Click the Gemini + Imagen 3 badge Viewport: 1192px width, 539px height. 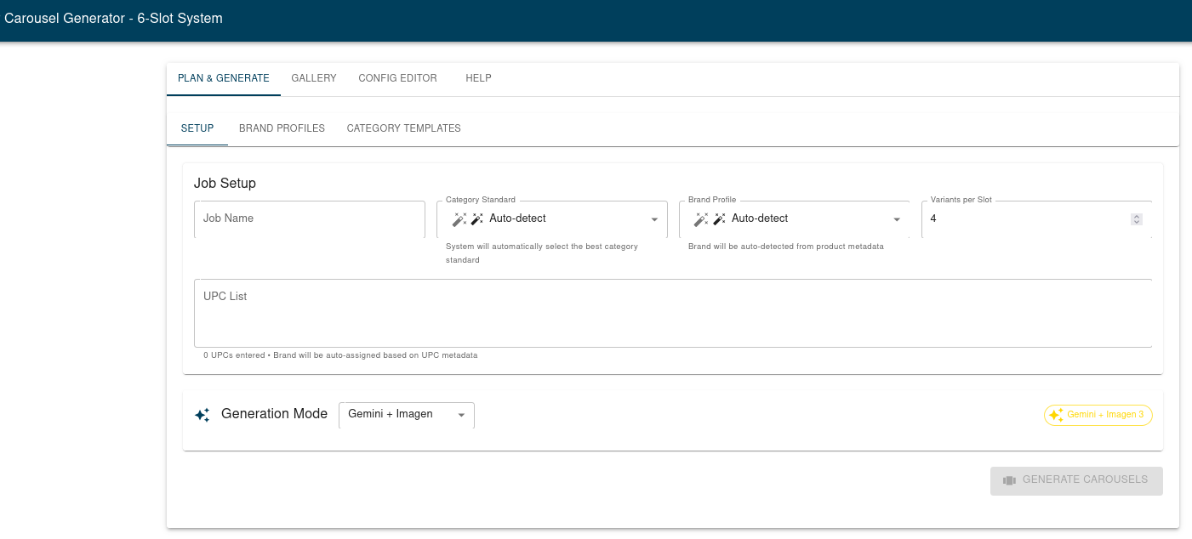(x=1098, y=415)
